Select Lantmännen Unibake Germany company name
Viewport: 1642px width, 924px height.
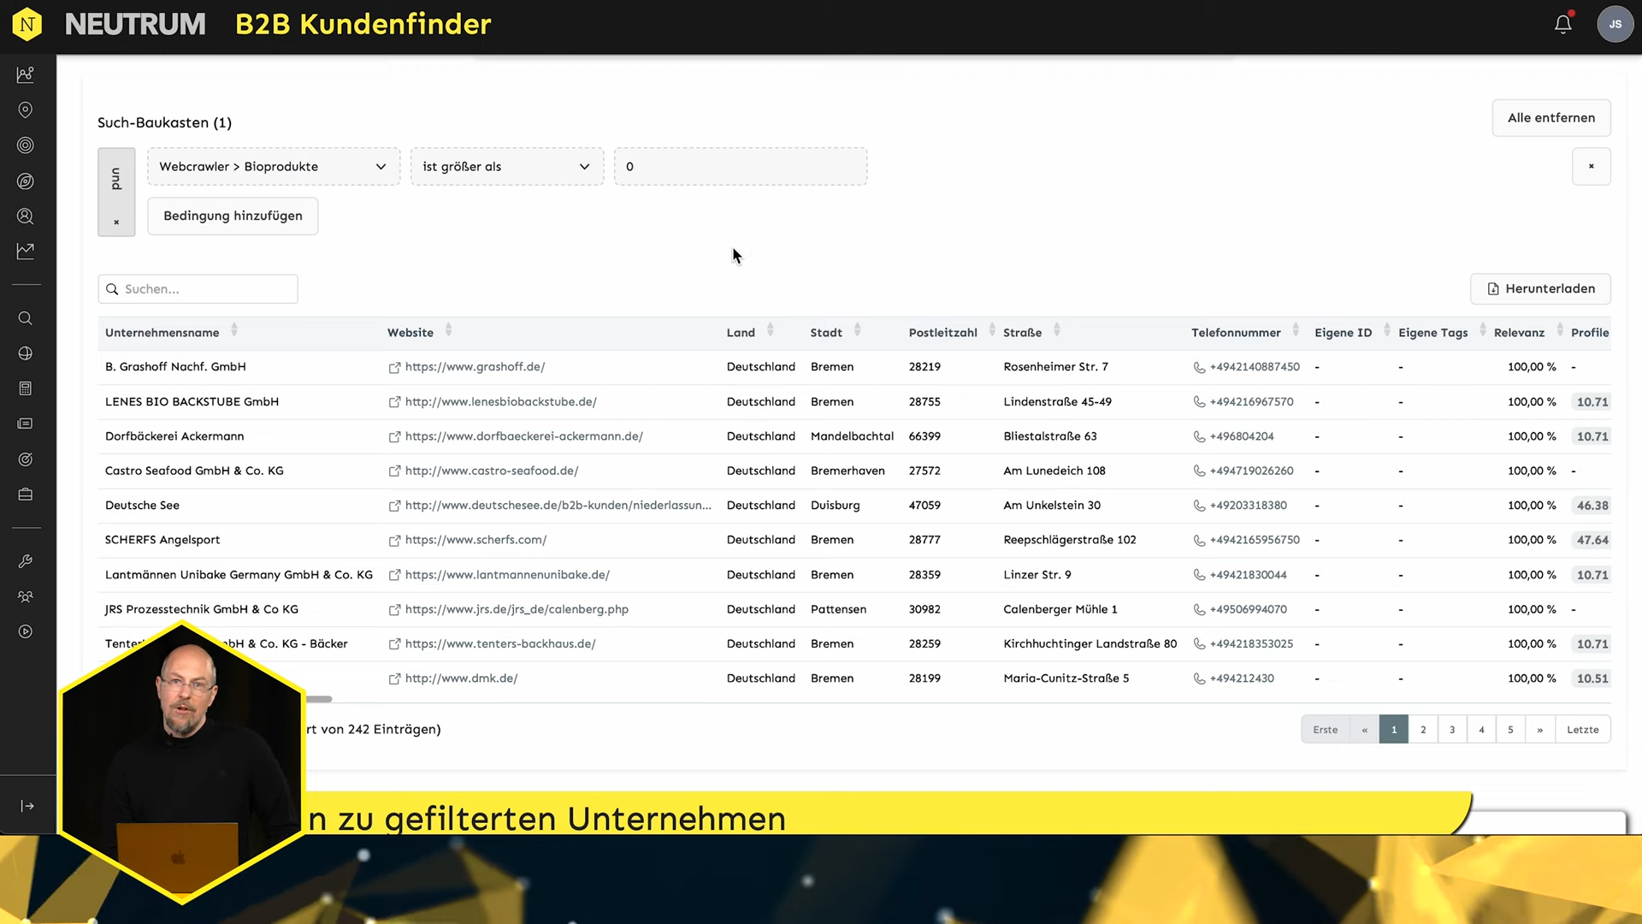[x=239, y=575]
